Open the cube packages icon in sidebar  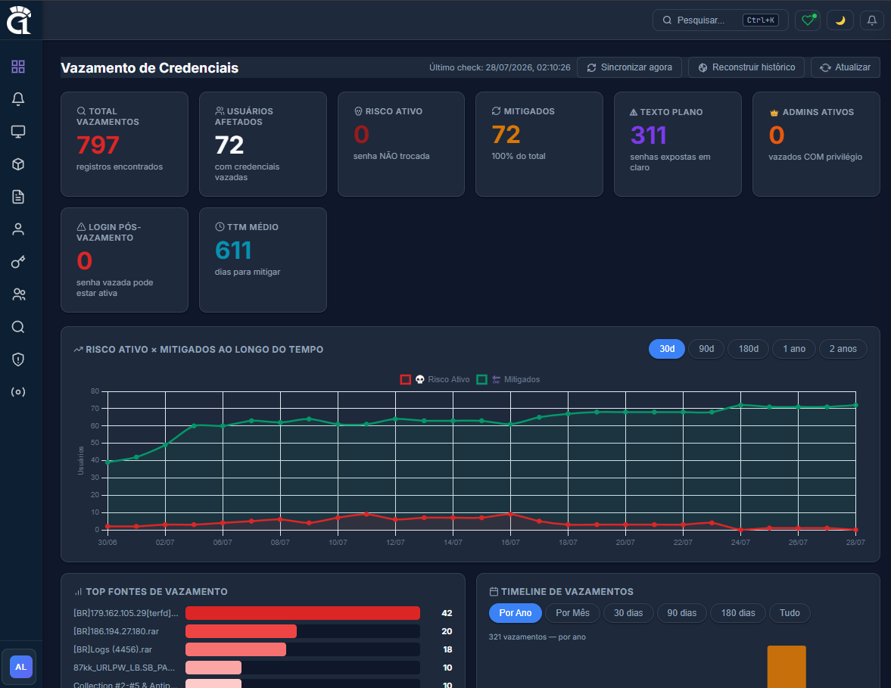pos(18,164)
